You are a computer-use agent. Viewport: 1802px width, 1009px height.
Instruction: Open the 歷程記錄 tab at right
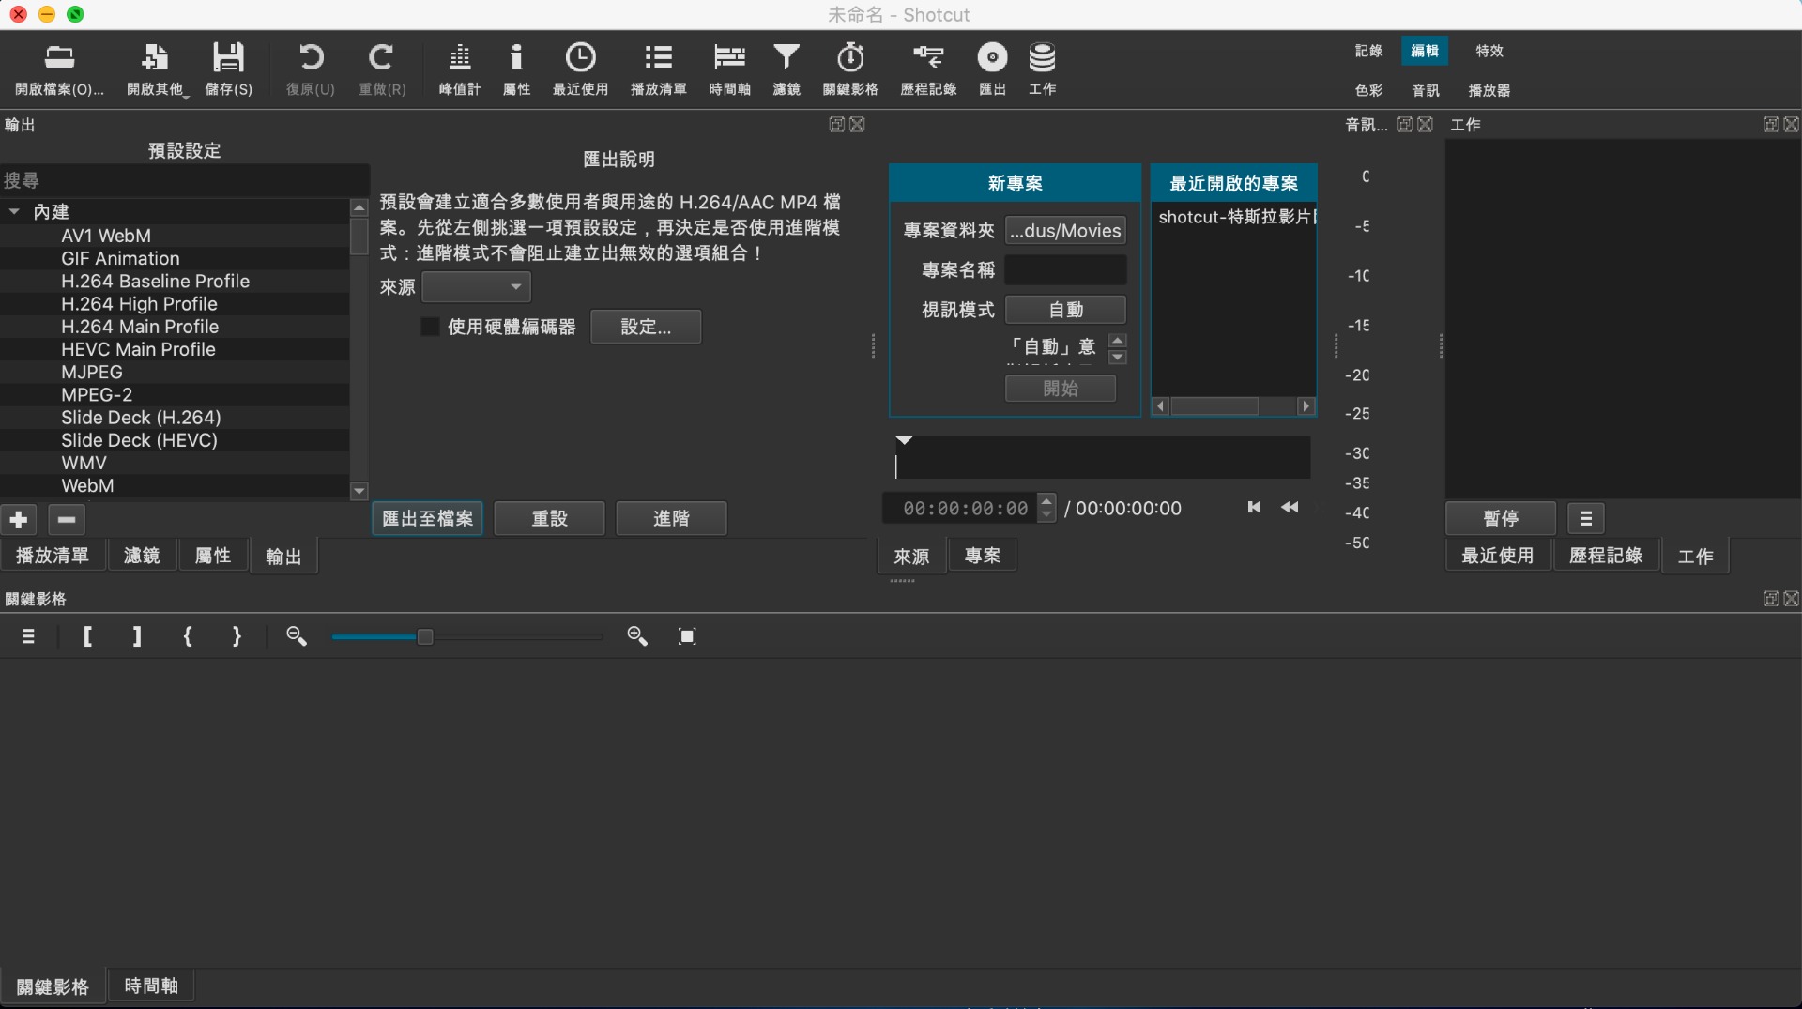pos(1606,556)
